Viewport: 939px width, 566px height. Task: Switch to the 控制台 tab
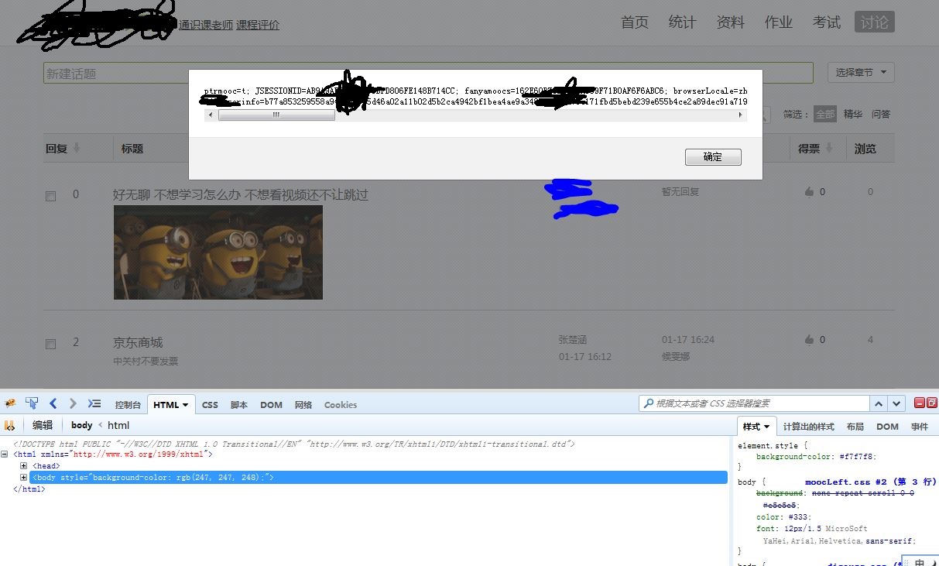[x=128, y=405]
